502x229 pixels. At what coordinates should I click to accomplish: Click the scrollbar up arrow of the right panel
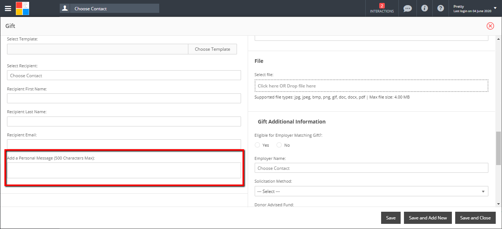[499, 39]
